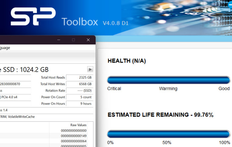This screenshot has width=232, height=147.
Task: Minimize the CrystalDiskInfo window
Action: point(59,40)
